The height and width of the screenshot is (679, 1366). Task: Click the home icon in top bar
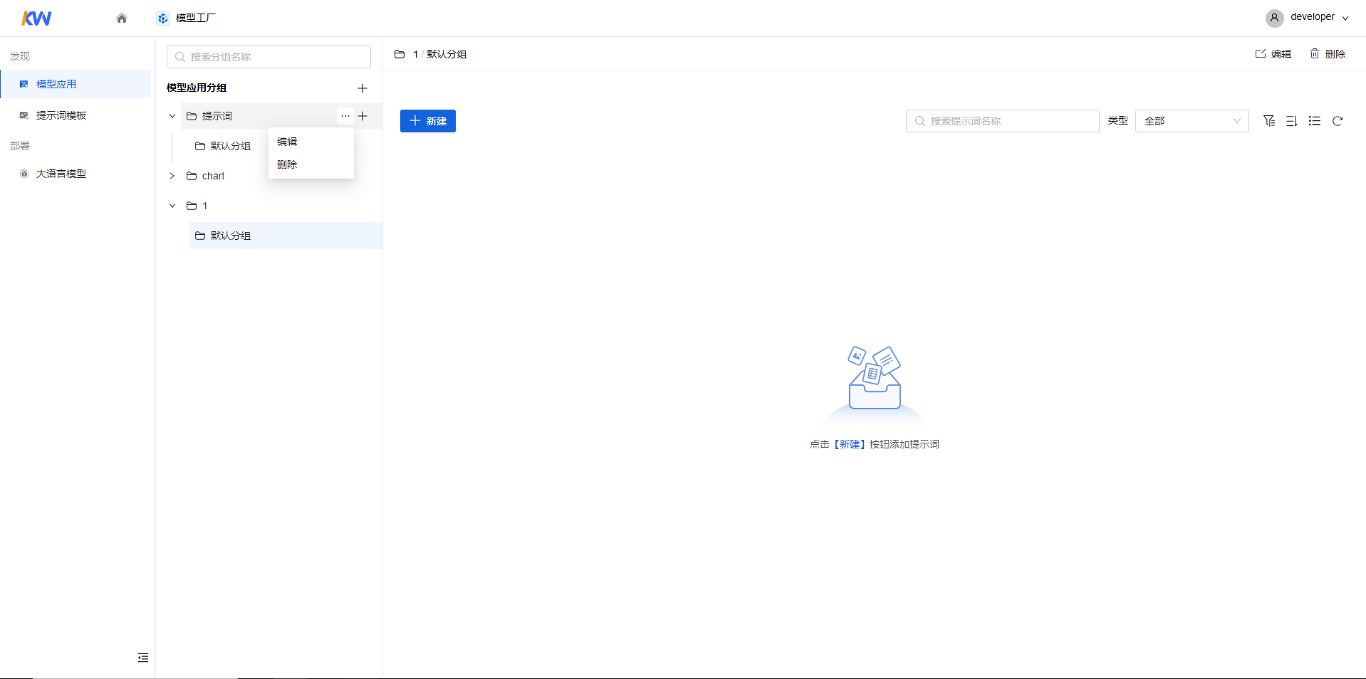coord(122,19)
